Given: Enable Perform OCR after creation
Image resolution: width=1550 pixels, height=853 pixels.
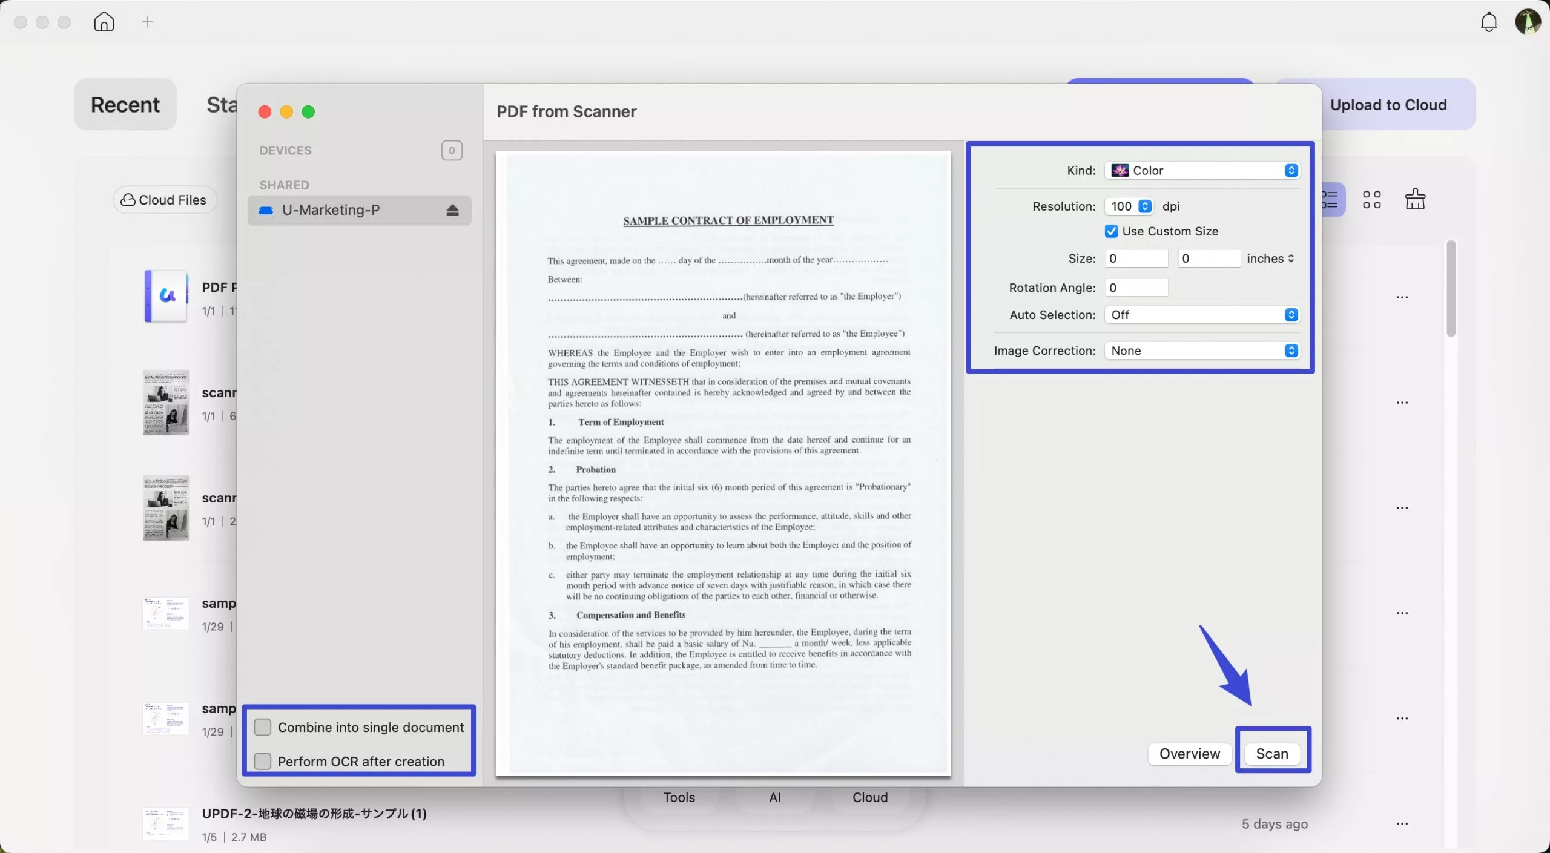Looking at the screenshot, I should 263,761.
